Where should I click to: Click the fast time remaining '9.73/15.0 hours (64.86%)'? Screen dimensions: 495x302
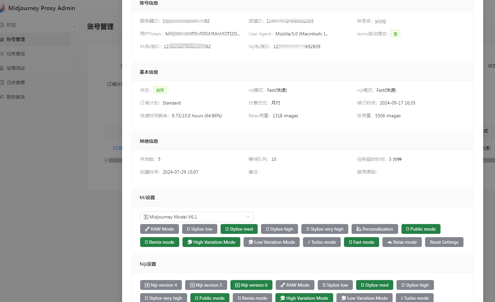click(x=197, y=116)
